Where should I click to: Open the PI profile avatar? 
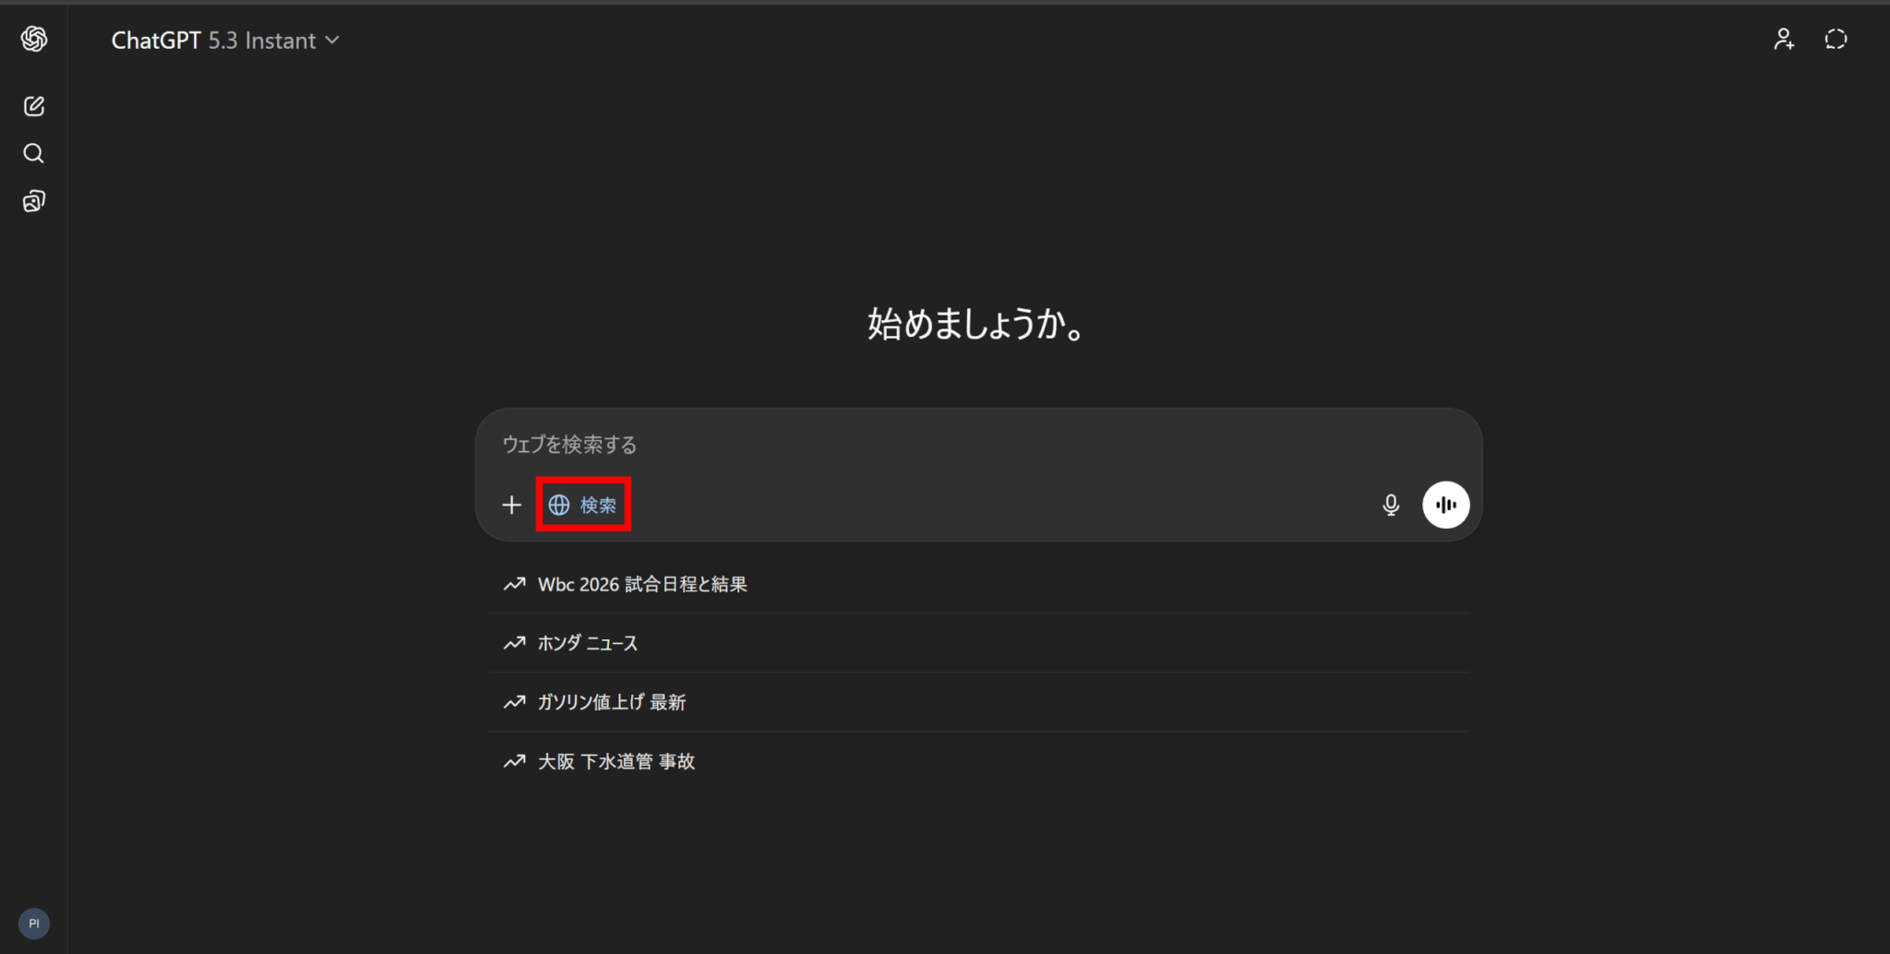[x=34, y=924]
